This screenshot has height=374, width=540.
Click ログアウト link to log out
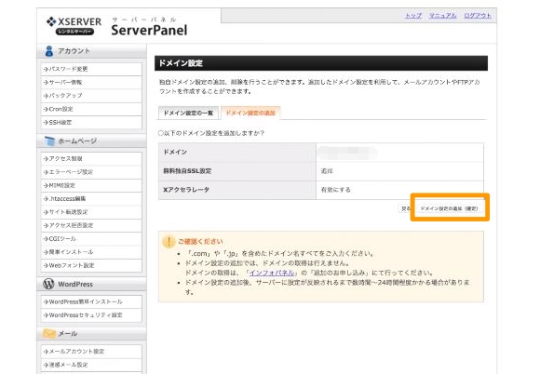click(478, 16)
